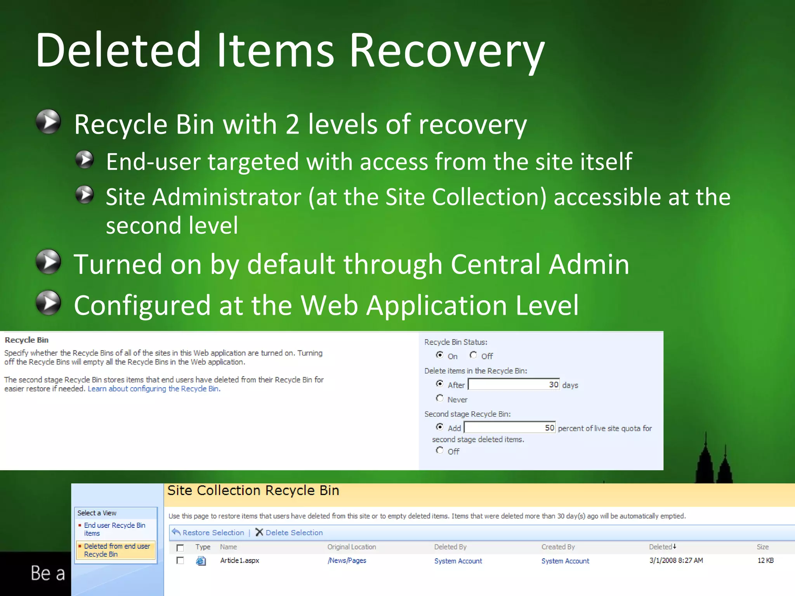The image size is (795, 596).
Task: Click the 50 percent quota input field
Action: (510, 427)
